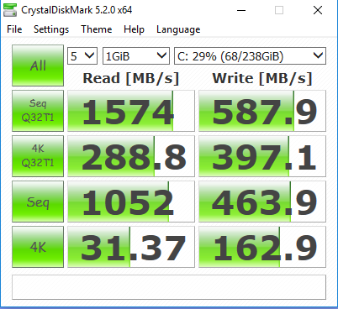Open the test count dropdown showing 5
Viewport: 338px width, 309px height.
tap(82, 56)
